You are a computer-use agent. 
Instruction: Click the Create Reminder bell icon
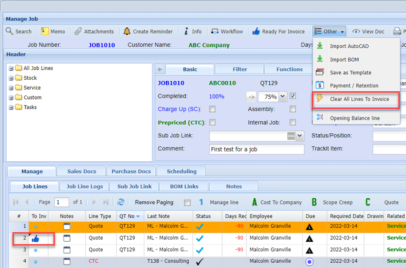pos(127,32)
